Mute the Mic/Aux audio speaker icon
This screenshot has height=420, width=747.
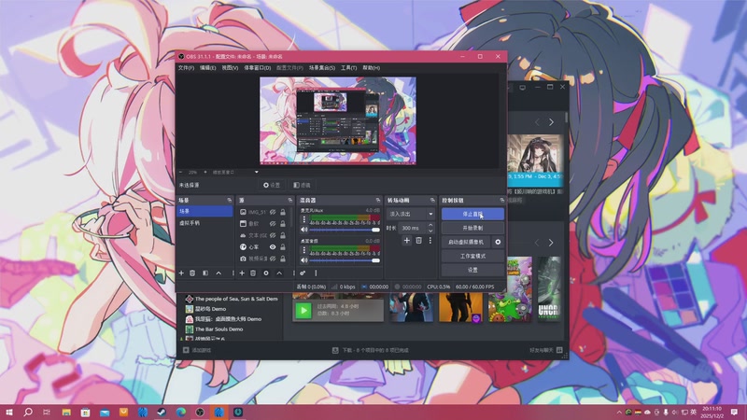304,230
